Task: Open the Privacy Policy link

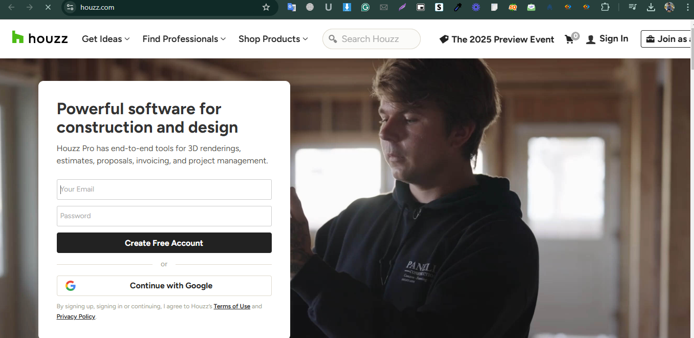Action: tap(76, 316)
